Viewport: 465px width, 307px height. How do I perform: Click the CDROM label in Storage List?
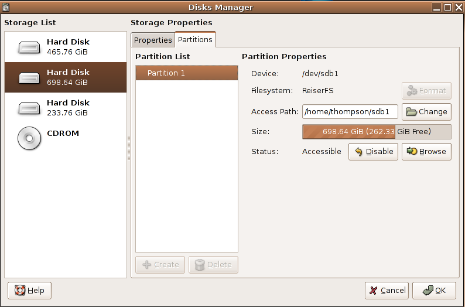(63, 134)
